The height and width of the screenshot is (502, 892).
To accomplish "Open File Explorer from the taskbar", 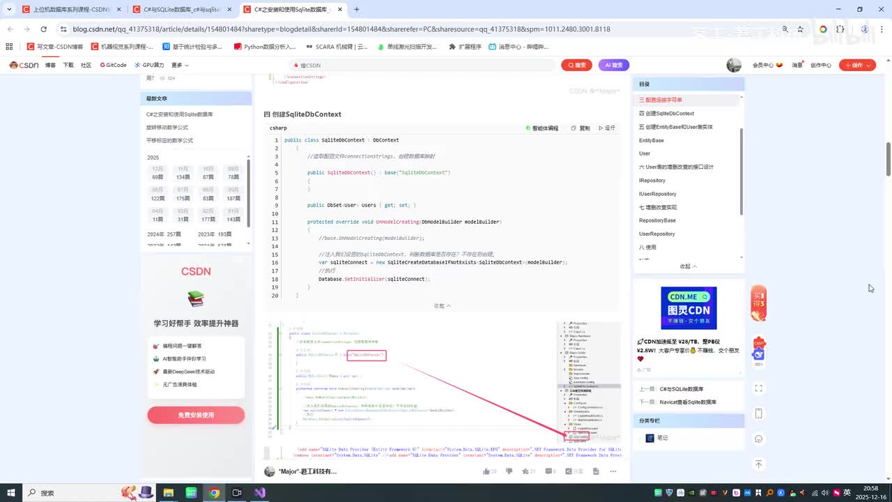I will pyautogui.click(x=168, y=493).
